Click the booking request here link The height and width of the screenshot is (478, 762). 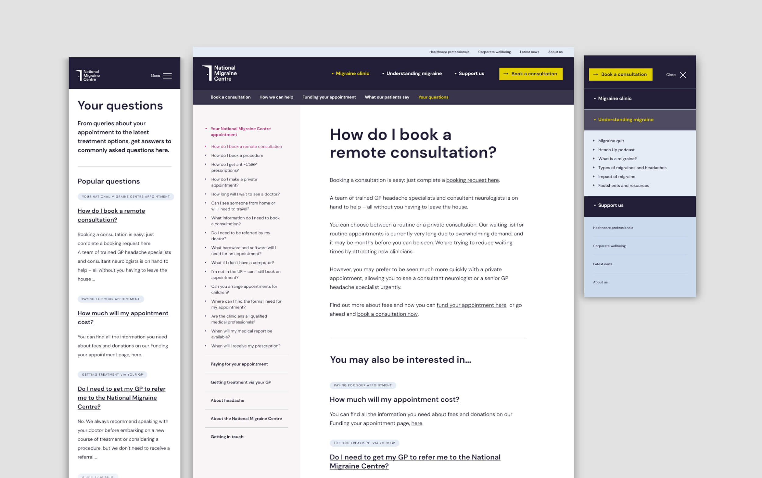(x=472, y=180)
